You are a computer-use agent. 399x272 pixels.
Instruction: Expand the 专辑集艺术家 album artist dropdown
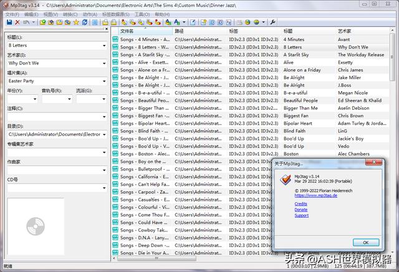[x=104, y=152]
